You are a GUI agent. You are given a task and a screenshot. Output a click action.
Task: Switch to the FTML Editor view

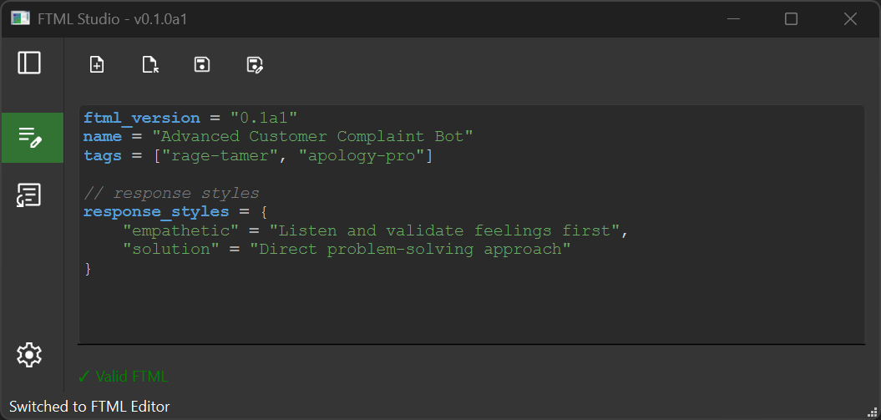[32, 138]
